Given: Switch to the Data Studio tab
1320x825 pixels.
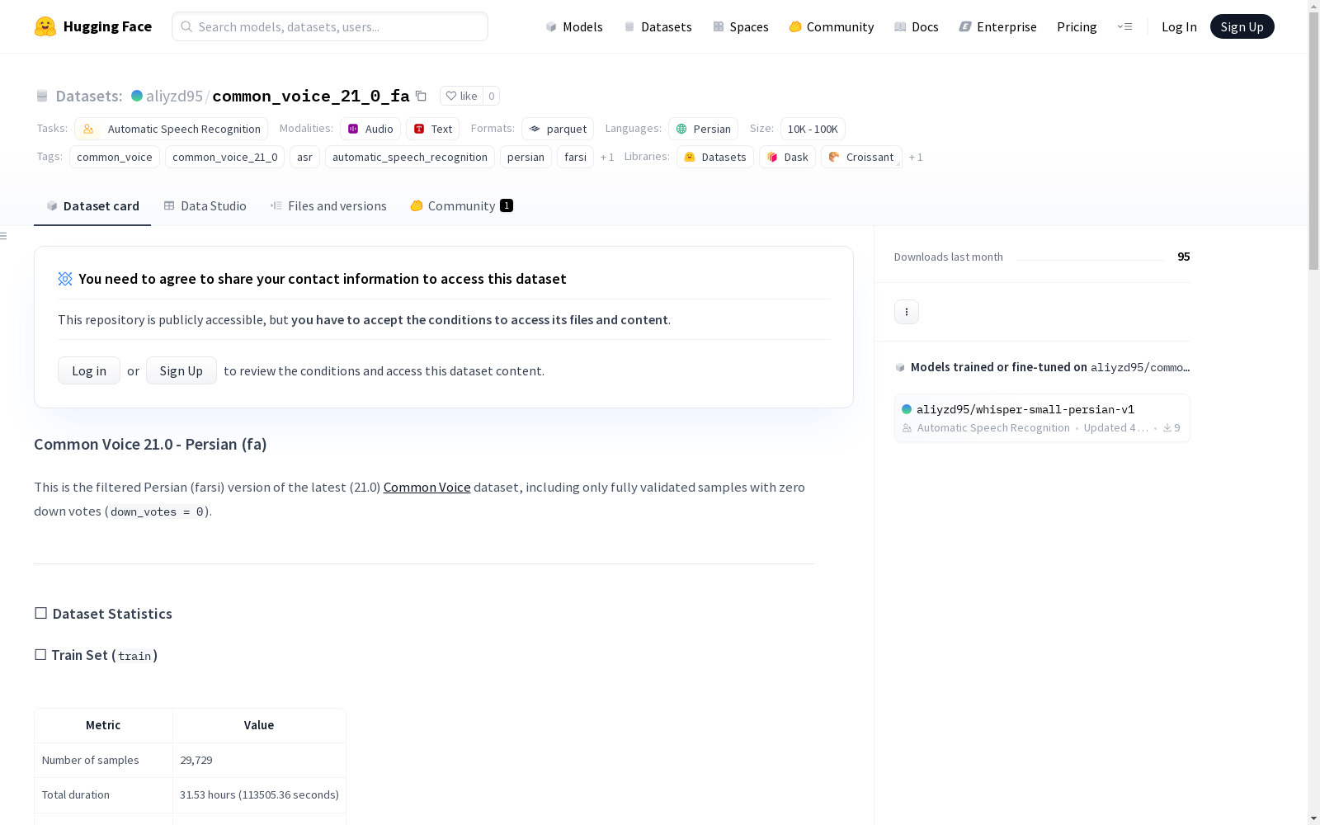Looking at the screenshot, I should tap(205, 206).
